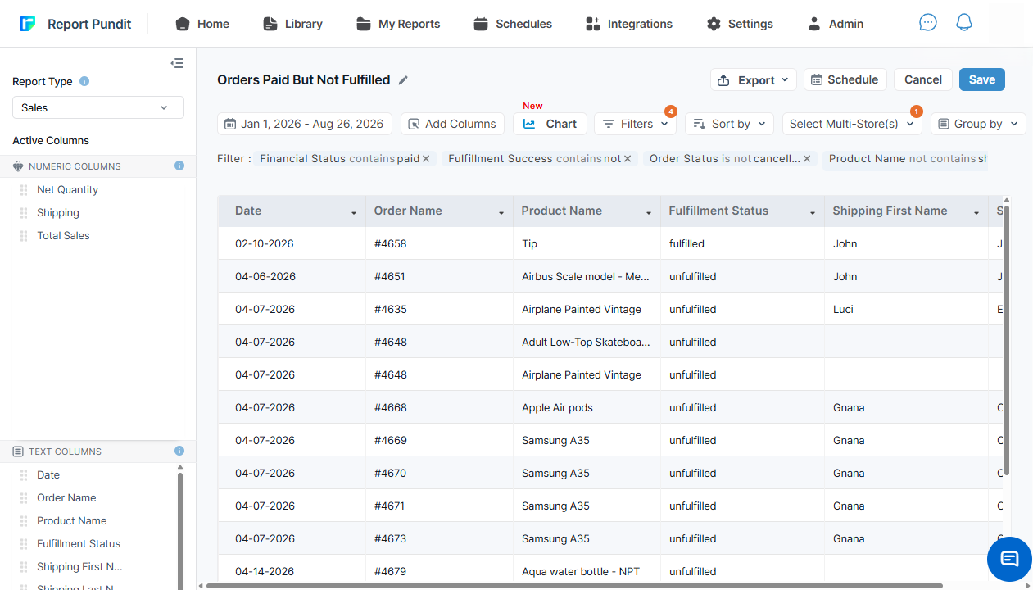
Task: Open Shipping First Name column header arrow
Action: (x=976, y=212)
